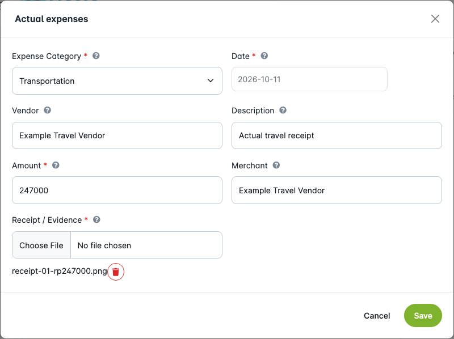Click the Amount help icon
This screenshot has width=454, height=339.
pyautogui.click(x=56, y=165)
